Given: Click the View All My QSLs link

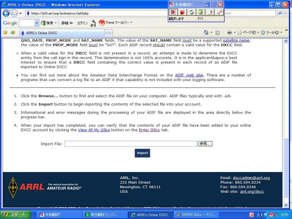Looking at the screenshot, I should click(x=94, y=130).
